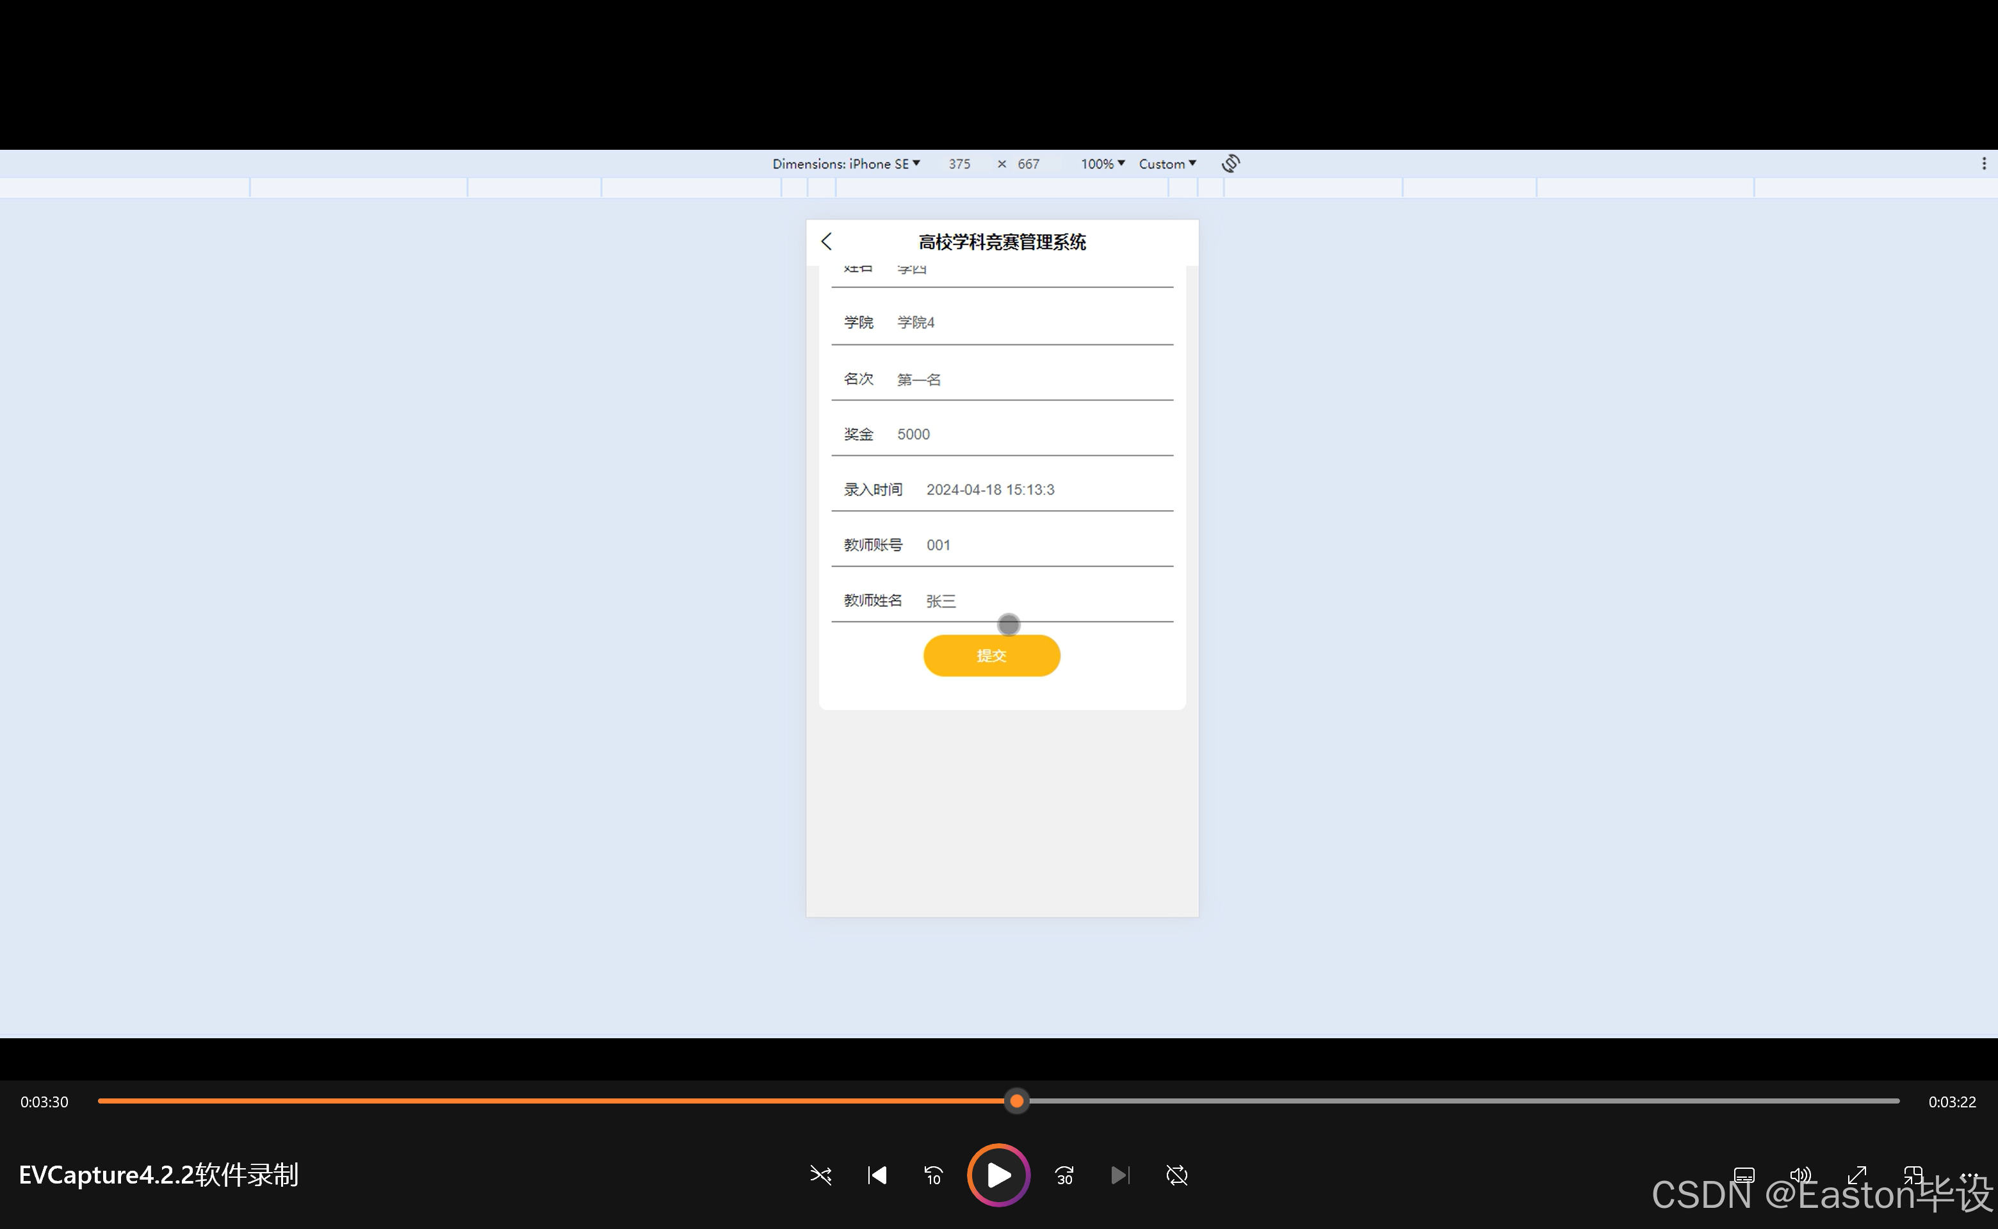Expand the 100% zoom dropdown

[x=1102, y=163]
